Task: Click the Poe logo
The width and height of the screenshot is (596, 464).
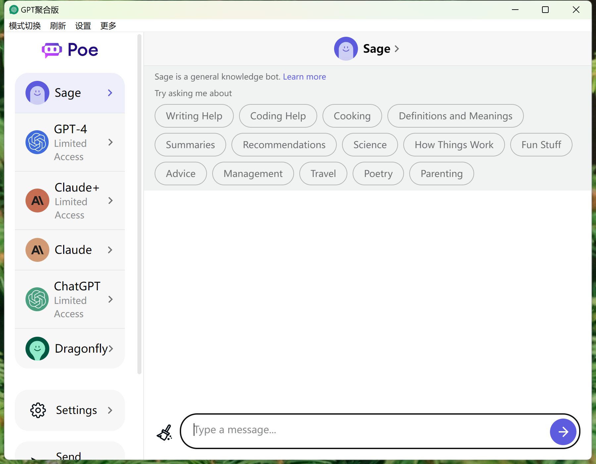Action: click(70, 50)
